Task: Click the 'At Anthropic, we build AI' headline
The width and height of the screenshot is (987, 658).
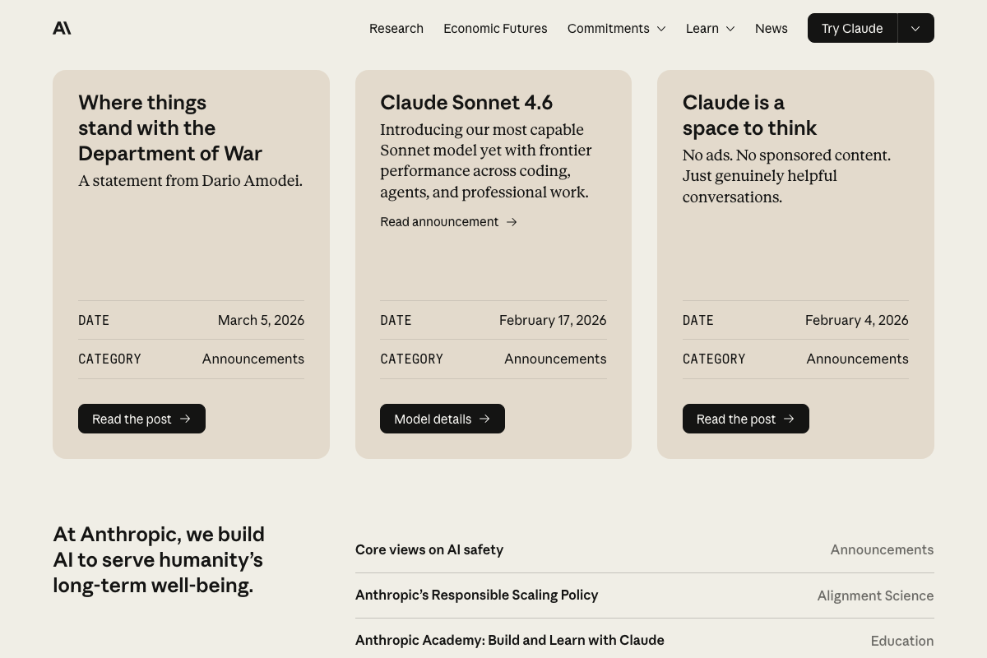Action: click(x=159, y=559)
